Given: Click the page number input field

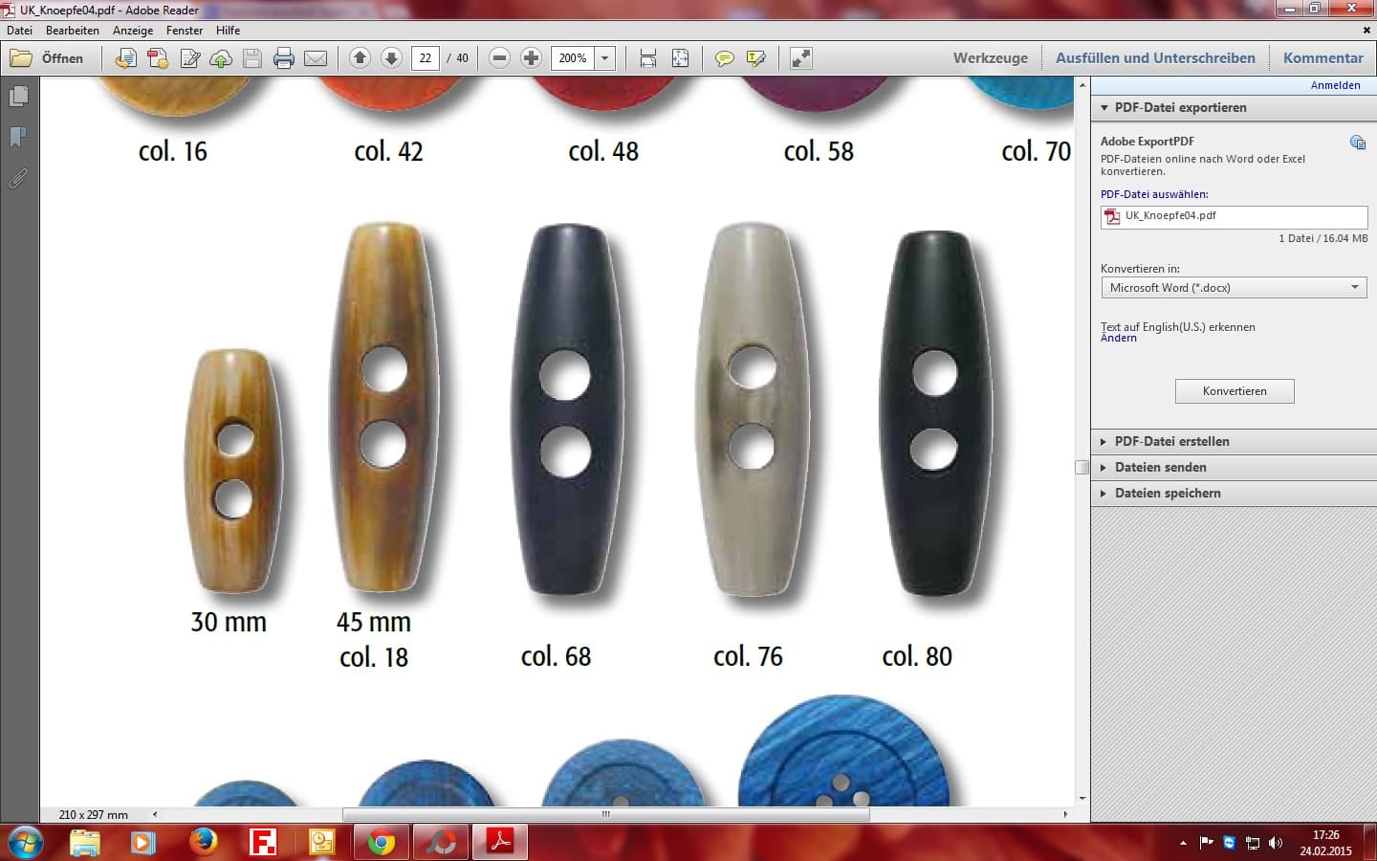Looking at the screenshot, I should (426, 58).
